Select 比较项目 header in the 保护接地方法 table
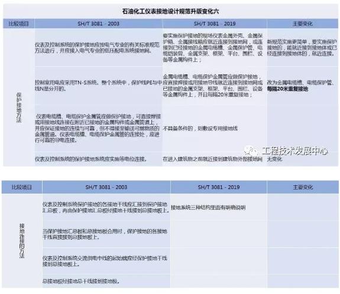 (x=19, y=24)
